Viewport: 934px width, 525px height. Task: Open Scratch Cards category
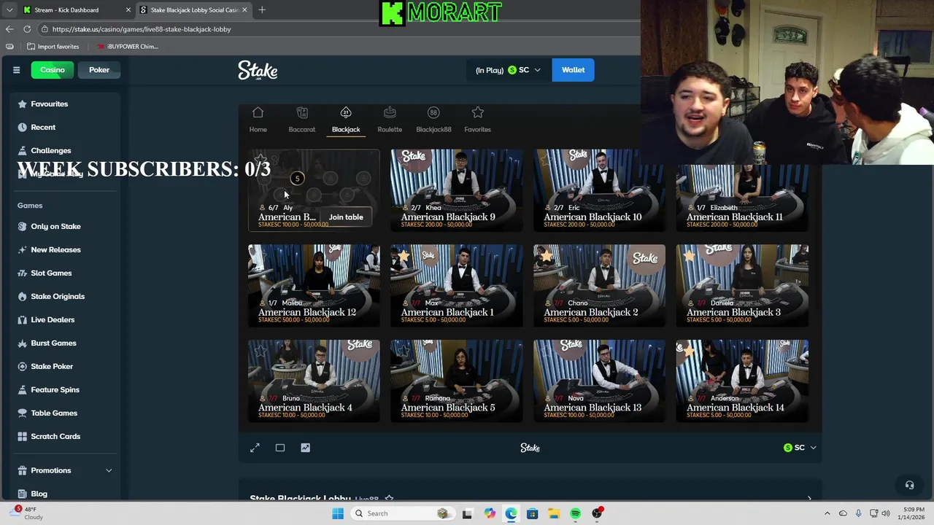55,437
